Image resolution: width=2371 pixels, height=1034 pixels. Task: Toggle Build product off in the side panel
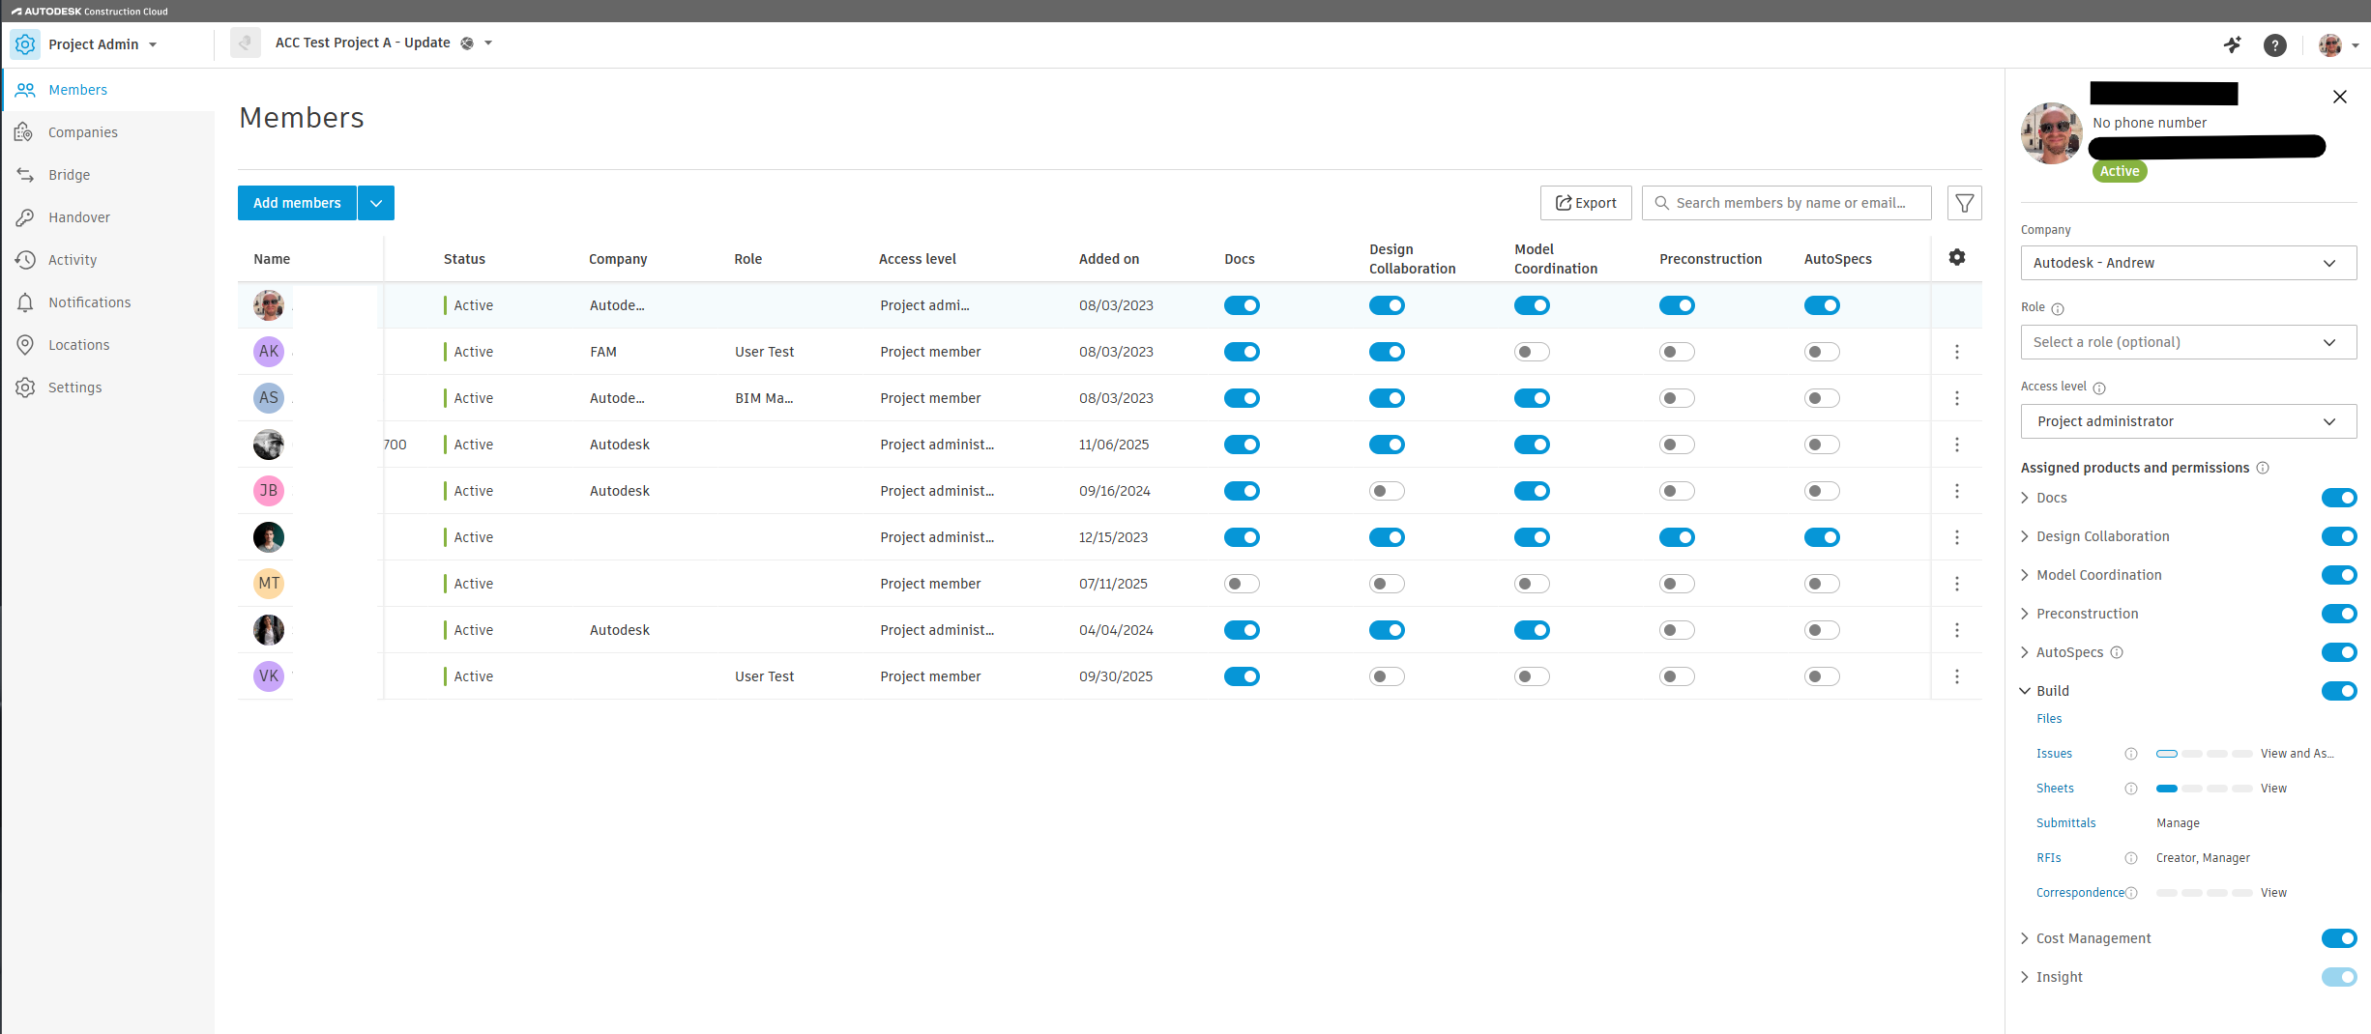[2339, 691]
